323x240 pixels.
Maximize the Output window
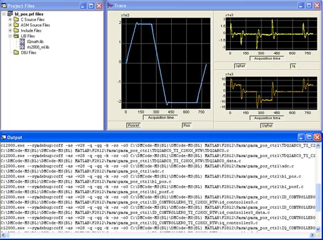coord(309,137)
